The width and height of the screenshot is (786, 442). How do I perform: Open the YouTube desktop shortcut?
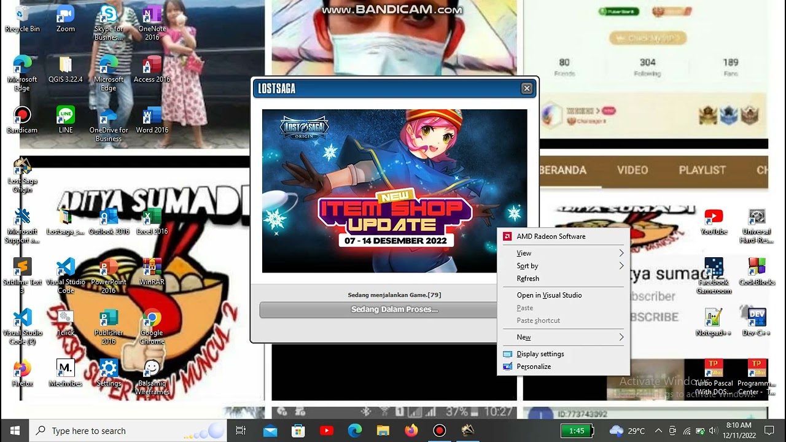point(714,221)
